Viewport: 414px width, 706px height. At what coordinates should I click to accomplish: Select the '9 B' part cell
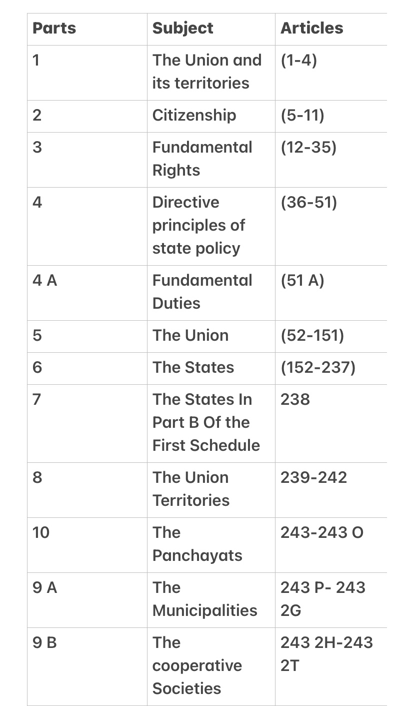click(x=45, y=642)
